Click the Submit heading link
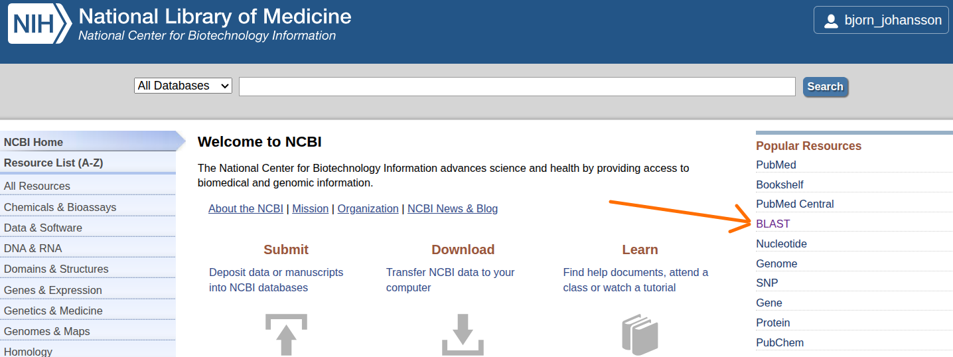953x357 pixels. click(286, 250)
